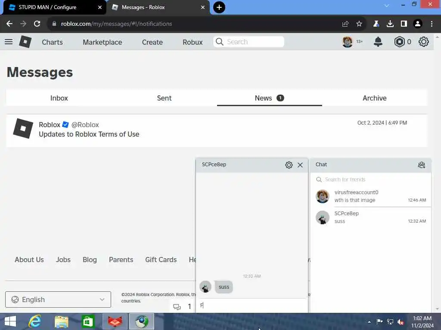Screen dimensions: 441x330
Task: Open SCPce8ep chat settings gear
Action: pyautogui.click(x=289, y=165)
